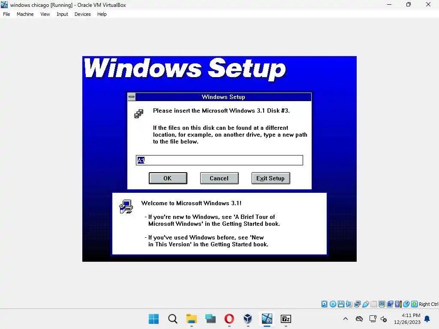Click the audio status icon
The height and width of the screenshot is (329, 439).
click(x=349, y=304)
